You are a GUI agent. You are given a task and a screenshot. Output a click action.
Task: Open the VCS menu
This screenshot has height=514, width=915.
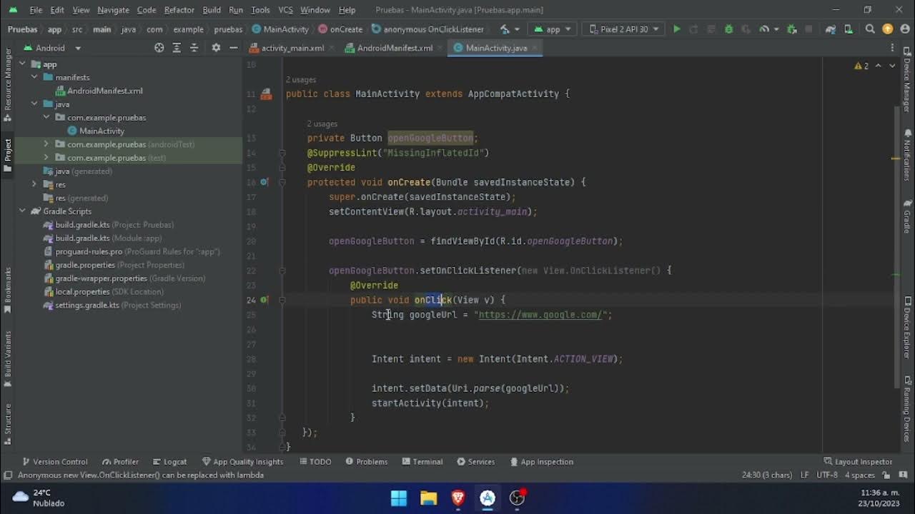285,10
